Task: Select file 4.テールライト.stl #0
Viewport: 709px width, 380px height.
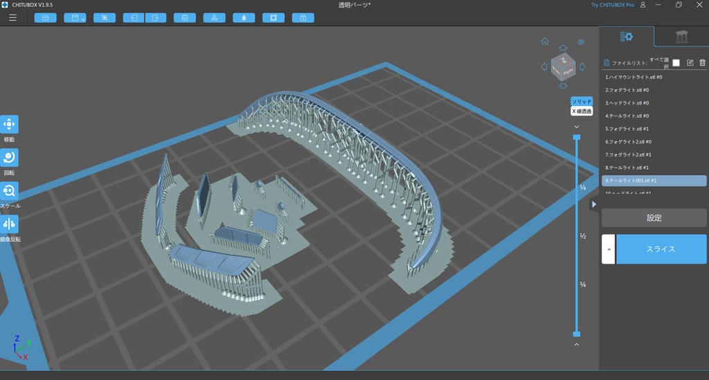Action: tap(654, 116)
